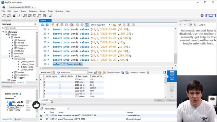
Task: Open the Server menu
Action: coord(42,11)
